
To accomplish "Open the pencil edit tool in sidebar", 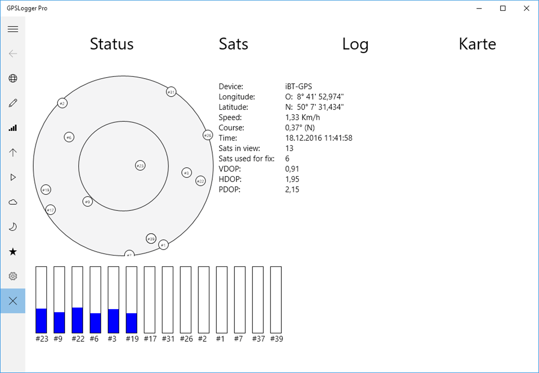I will (13, 103).
